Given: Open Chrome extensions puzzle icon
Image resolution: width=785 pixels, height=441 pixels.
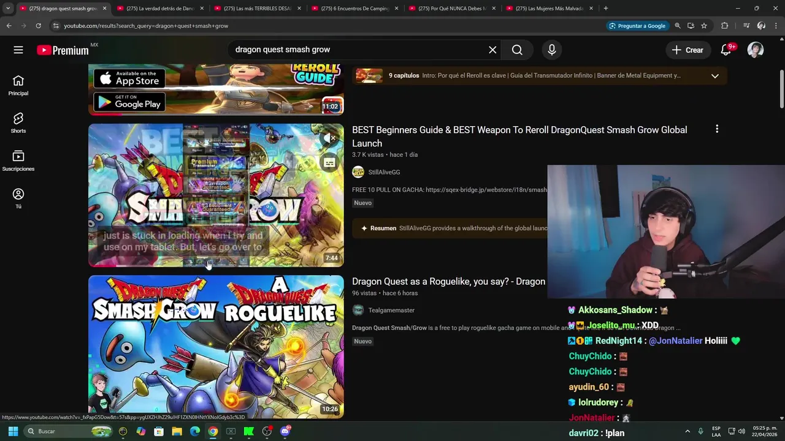Looking at the screenshot, I should click(725, 26).
